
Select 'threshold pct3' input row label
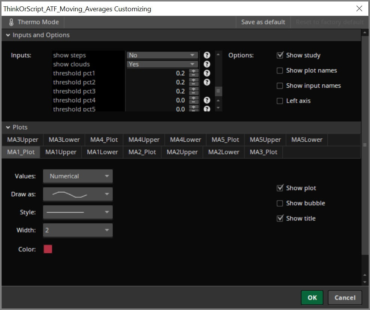coord(74,91)
